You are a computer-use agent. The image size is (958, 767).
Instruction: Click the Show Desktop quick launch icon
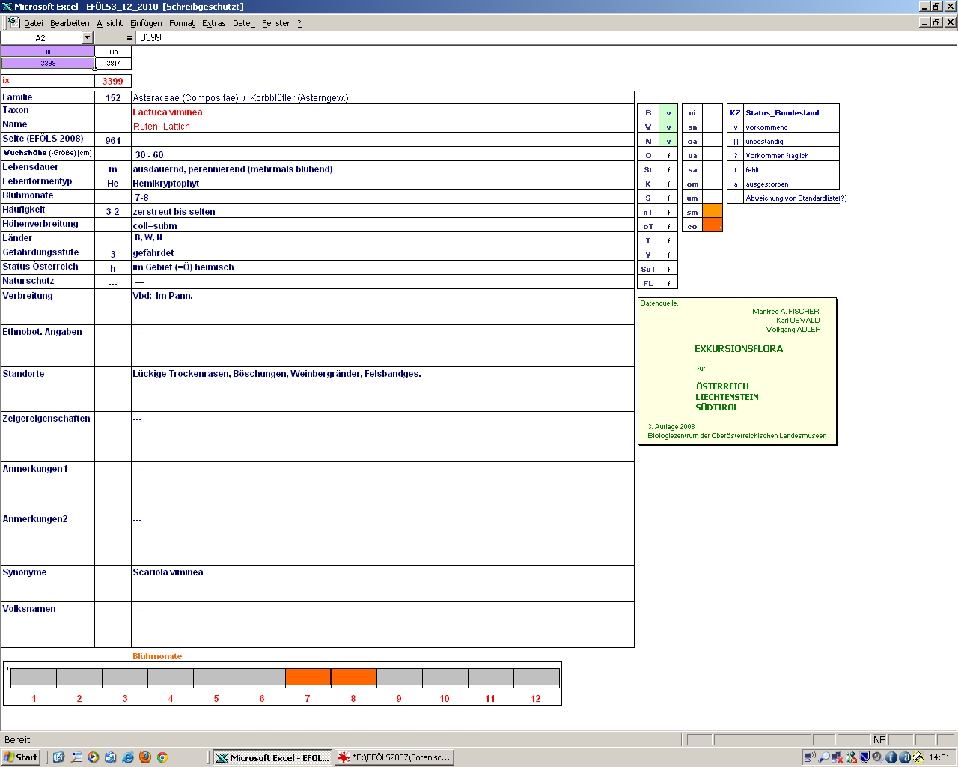[x=76, y=757]
